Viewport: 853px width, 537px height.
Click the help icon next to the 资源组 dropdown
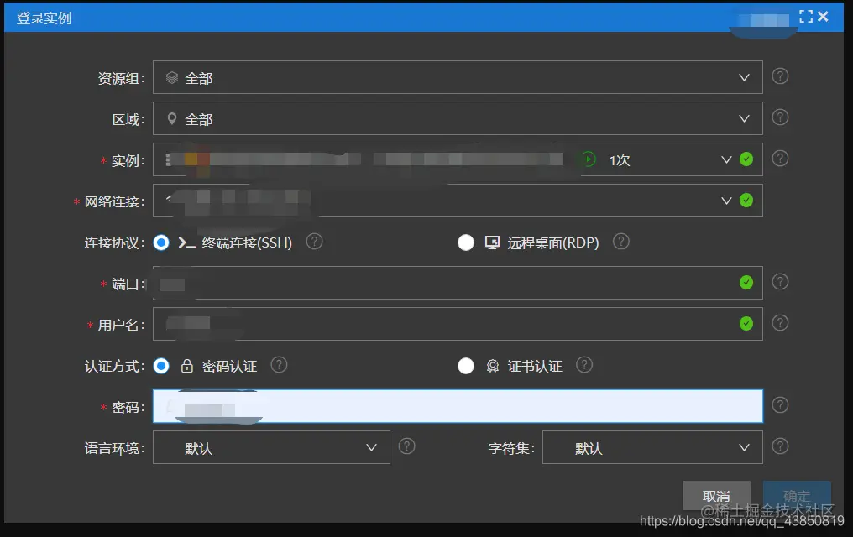pyautogui.click(x=780, y=76)
